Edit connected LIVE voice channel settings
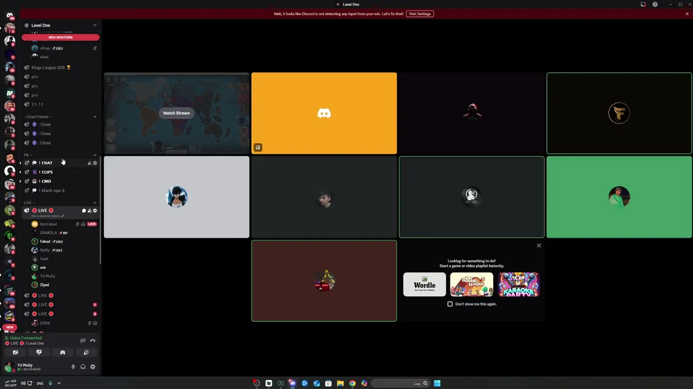Screen dimensions: 693x389 click(95, 210)
